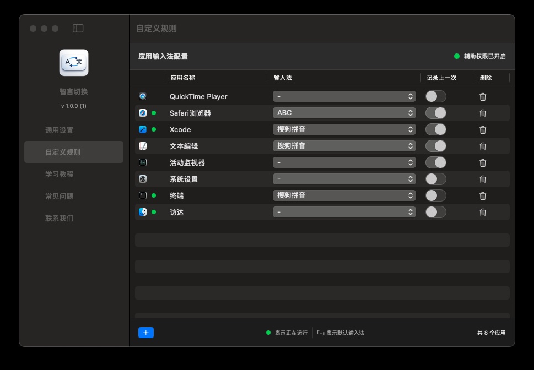Enable 记录上一次 for 系统设置

tap(435, 178)
